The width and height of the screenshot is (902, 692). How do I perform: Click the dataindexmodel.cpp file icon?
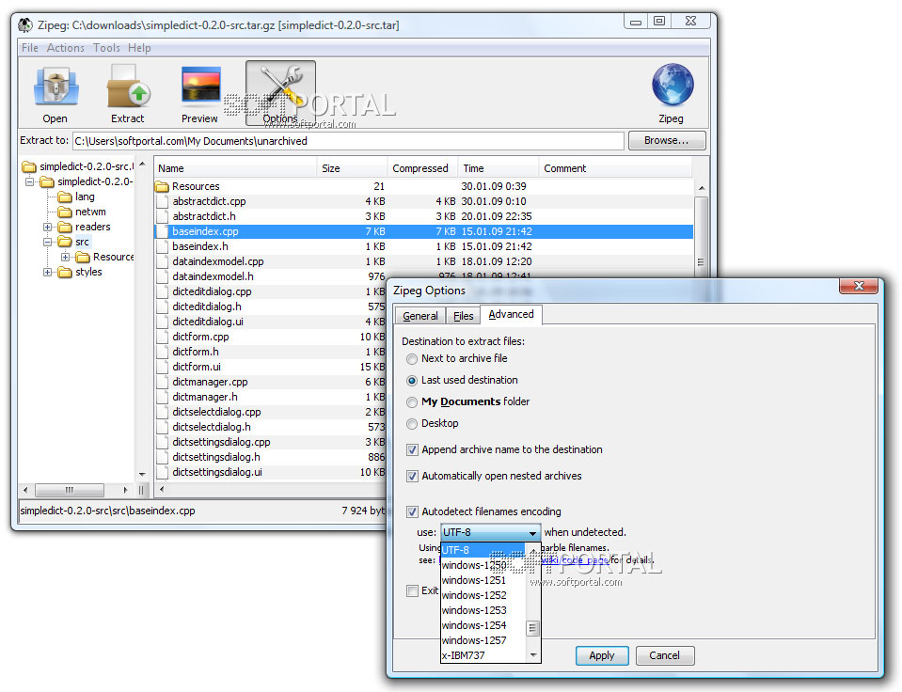163,261
